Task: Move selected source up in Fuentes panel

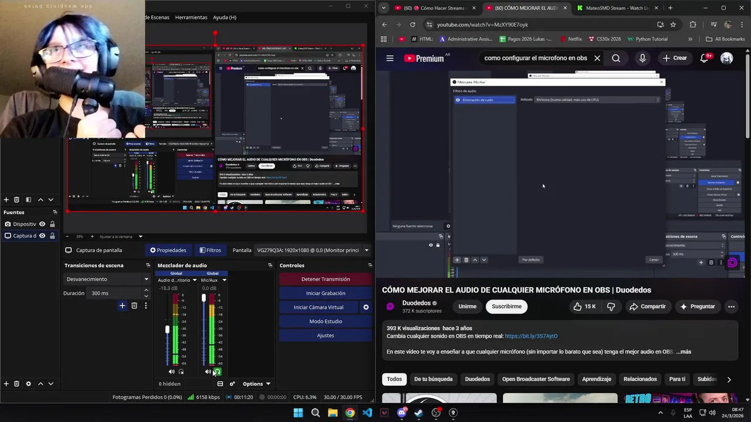Action: click(x=40, y=384)
